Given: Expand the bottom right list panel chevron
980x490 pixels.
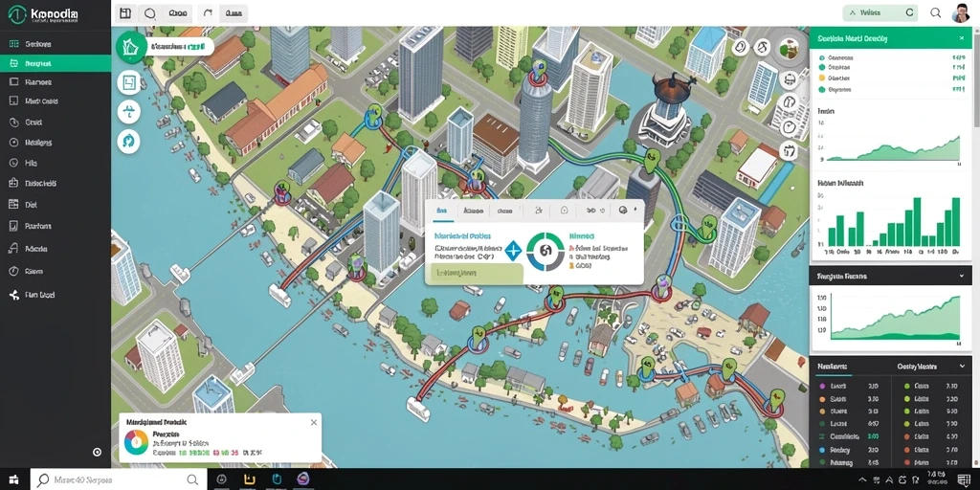Looking at the screenshot, I should click(961, 367).
